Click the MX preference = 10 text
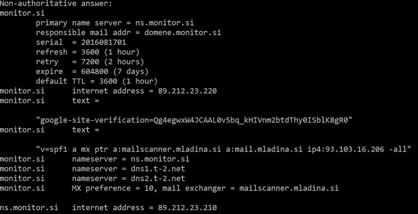 (113, 188)
